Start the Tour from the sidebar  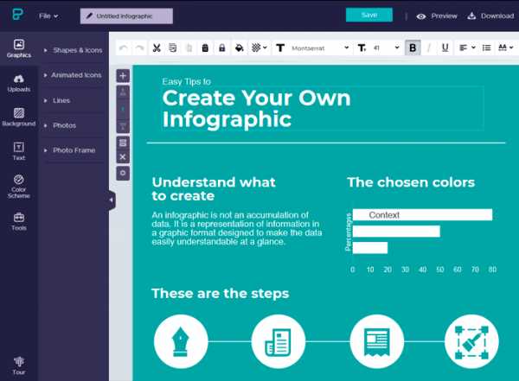click(19, 365)
